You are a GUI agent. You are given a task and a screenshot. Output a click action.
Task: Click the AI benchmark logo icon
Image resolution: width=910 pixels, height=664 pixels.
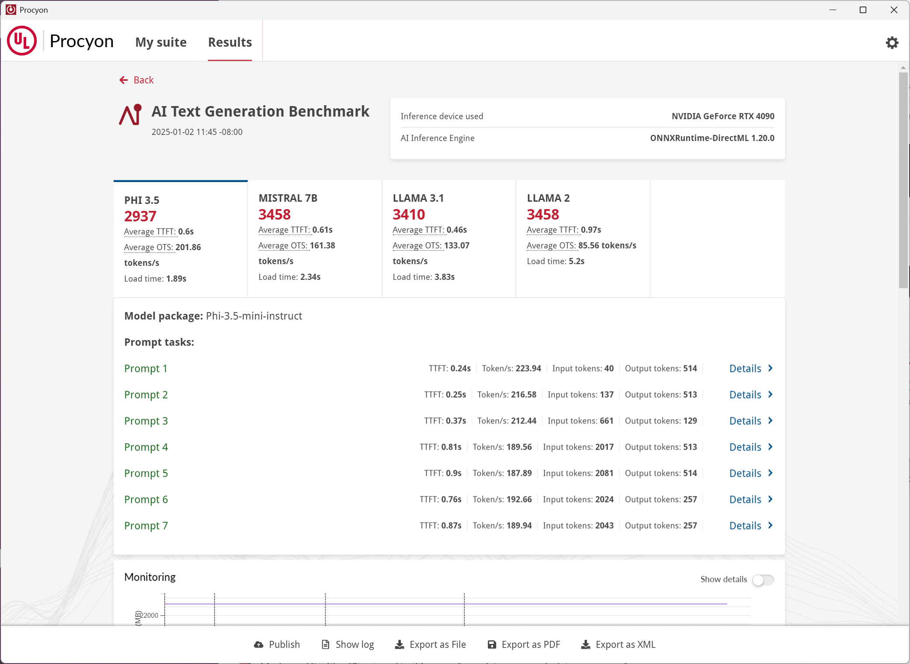pos(131,115)
